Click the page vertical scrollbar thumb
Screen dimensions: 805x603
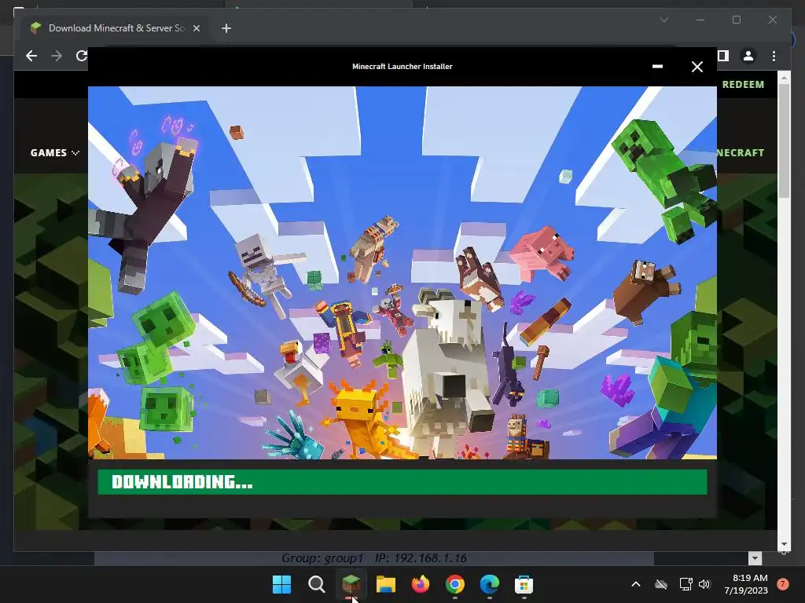784,141
